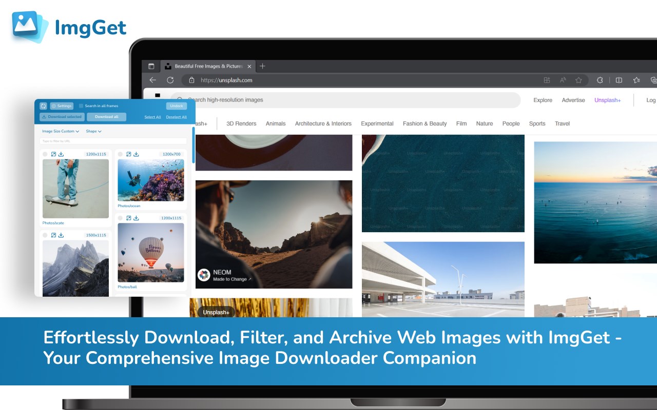Download the mountain image icon
657x410 pixels.
[61, 235]
